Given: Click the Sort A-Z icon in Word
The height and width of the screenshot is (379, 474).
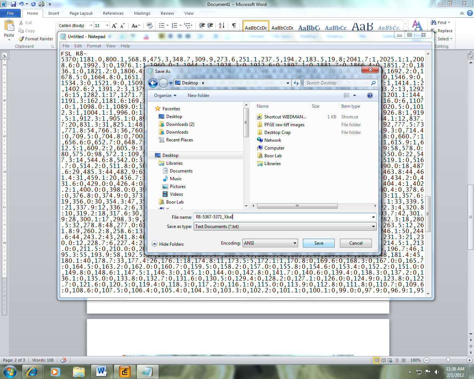Looking at the screenshot, I should tap(222, 26).
